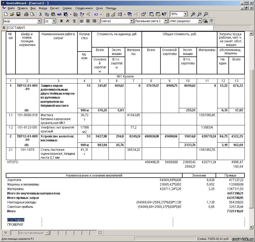Open the font size 10 dropdown
Viewport: 255px width, 242px height.
tap(54, 21)
